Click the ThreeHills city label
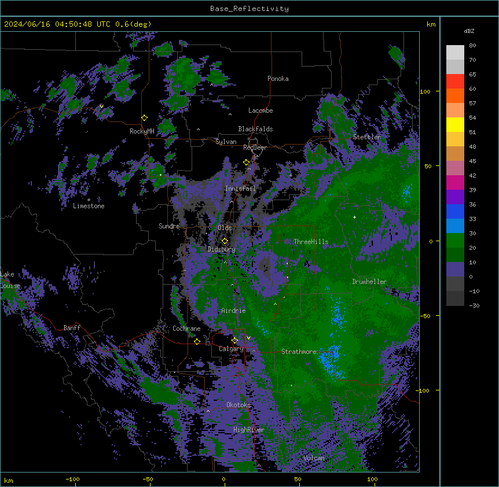This screenshot has width=499, height=487. click(311, 242)
